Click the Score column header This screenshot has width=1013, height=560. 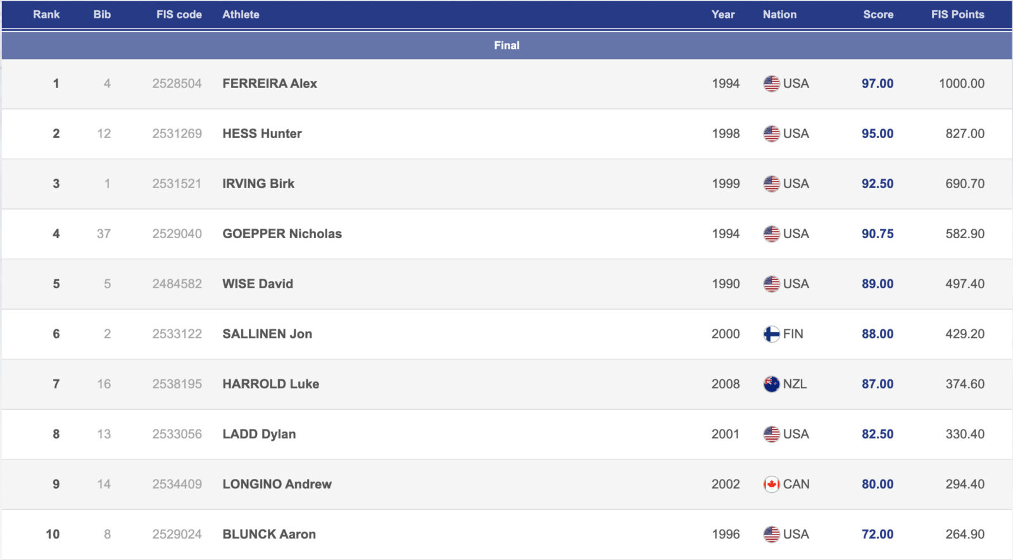click(878, 15)
